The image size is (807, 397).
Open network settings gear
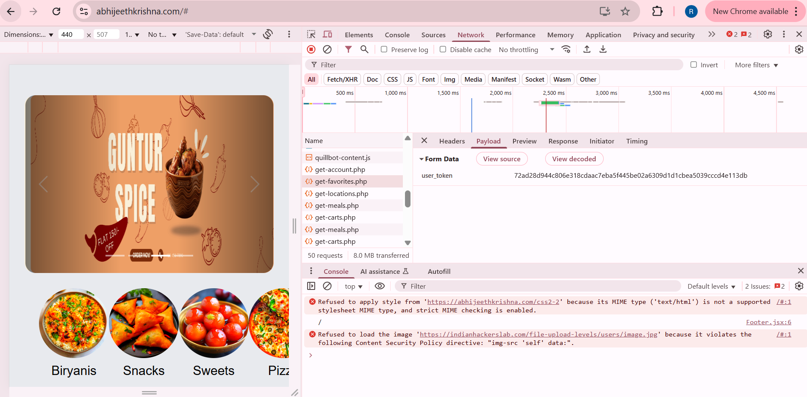coord(800,50)
